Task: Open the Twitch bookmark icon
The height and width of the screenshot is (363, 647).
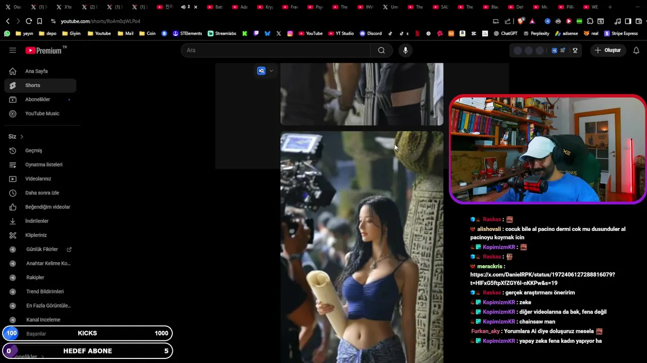Action: [x=256, y=34]
